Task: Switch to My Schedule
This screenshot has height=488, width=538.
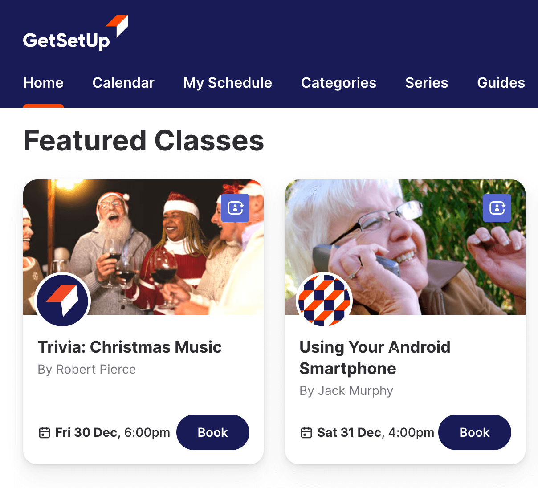Action: 228,83
